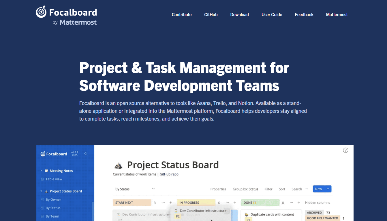This screenshot has height=221, width=387.
Task: Click the blue New button
Action: (x=319, y=189)
